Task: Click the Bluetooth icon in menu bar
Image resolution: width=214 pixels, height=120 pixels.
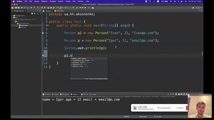Action: pyautogui.click(x=154, y=1)
